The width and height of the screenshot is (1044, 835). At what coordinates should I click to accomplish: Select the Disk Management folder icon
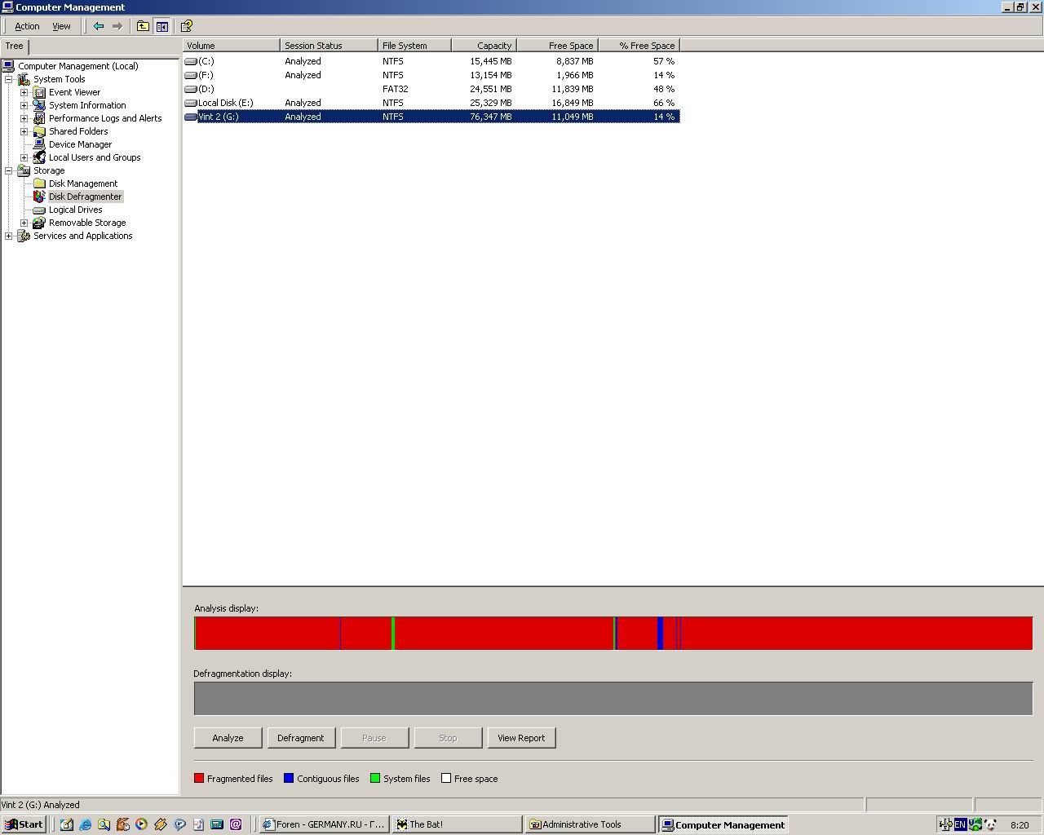click(x=39, y=183)
